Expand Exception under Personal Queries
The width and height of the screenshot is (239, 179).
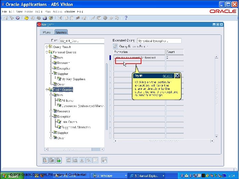click(51, 68)
